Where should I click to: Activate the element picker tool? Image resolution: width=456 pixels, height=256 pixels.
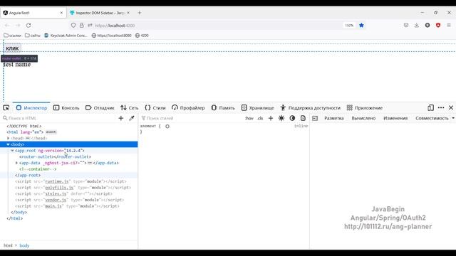coord(6,107)
